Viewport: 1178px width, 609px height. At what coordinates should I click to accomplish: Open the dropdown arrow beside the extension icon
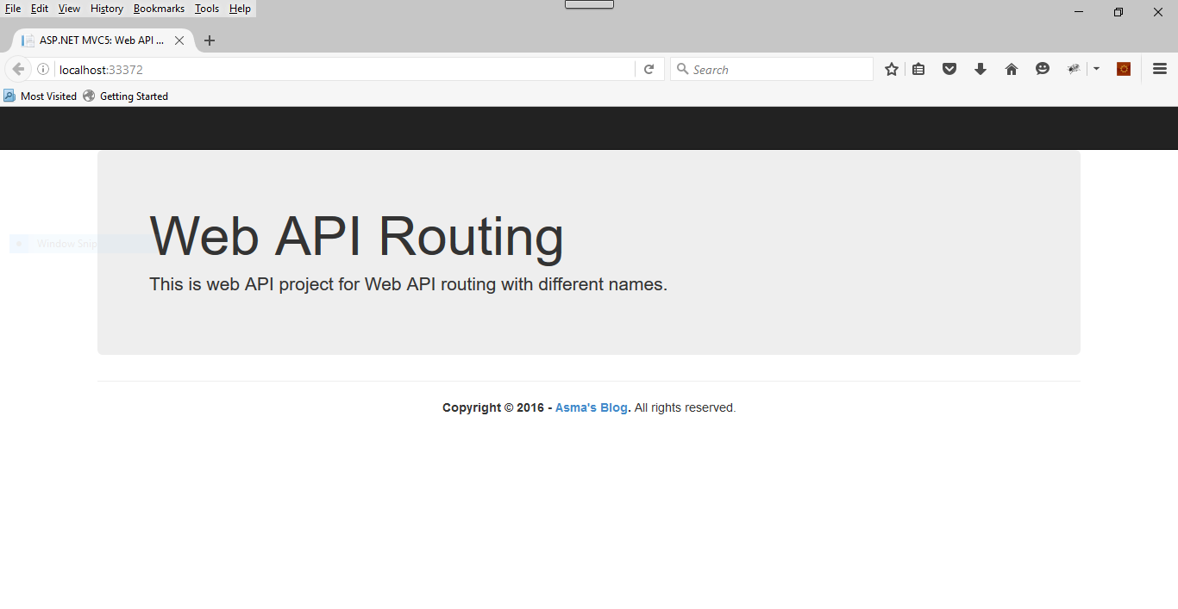(x=1095, y=69)
